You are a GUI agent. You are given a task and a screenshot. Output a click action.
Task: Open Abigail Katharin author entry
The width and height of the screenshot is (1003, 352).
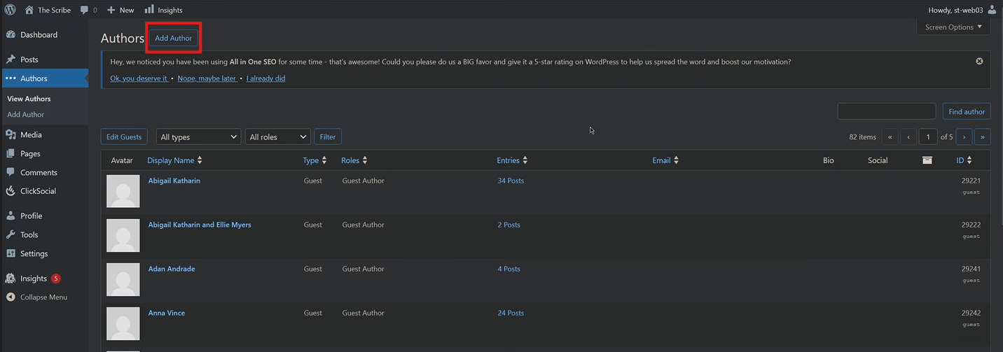click(174, 181)
